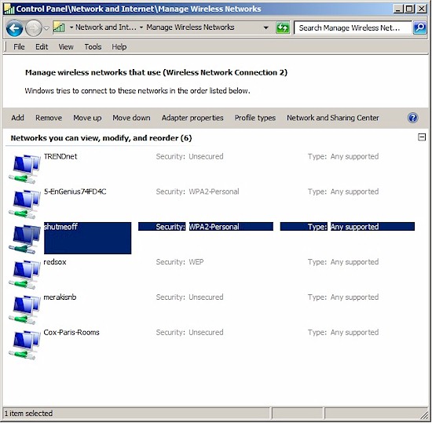The width and height of the screenshot is (432, 423).
Task: Click the shutmeoff network icon
Action: coord(24,239)
